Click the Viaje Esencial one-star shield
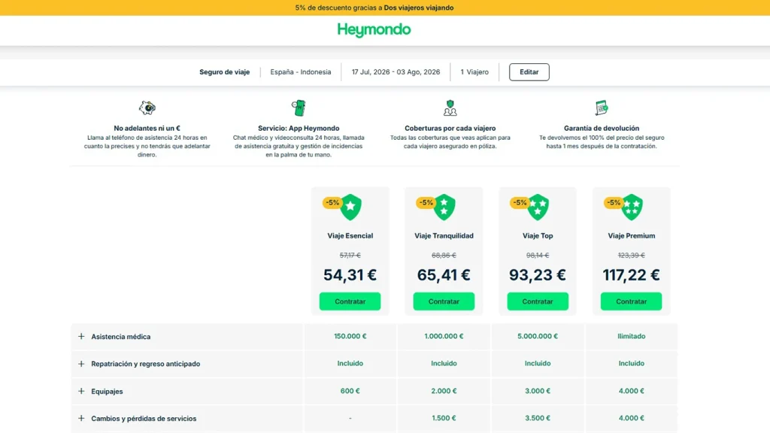 coord(350,207)
